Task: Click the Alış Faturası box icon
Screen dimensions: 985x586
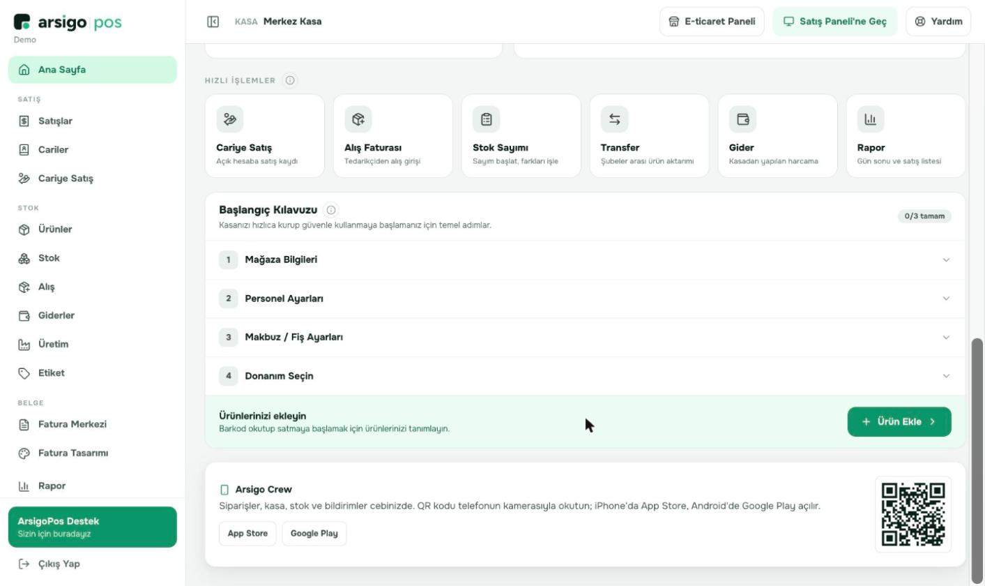Action: click(358, 119)
